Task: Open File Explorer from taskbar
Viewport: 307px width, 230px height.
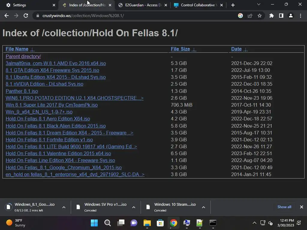Action: (147, 223)
